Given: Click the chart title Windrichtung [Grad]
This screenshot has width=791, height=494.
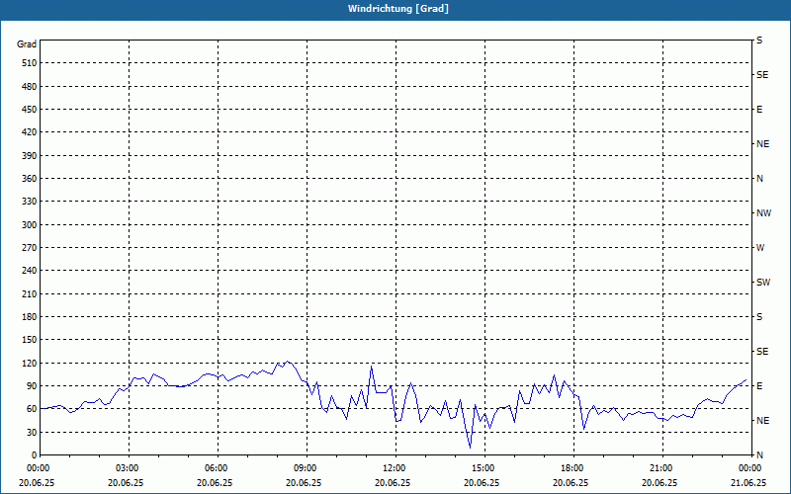Looking at the screenshot, I should coord(398,9).
